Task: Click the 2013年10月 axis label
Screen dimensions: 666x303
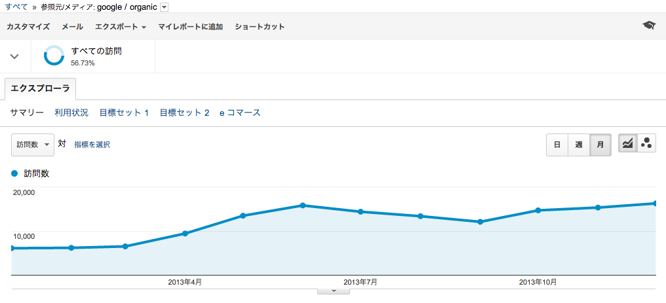Action: [x=538, y=282]
